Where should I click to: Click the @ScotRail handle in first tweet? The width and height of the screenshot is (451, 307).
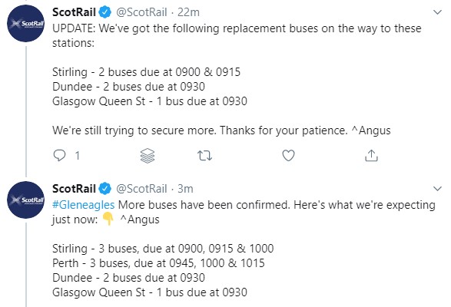click(x=141, y=12)
